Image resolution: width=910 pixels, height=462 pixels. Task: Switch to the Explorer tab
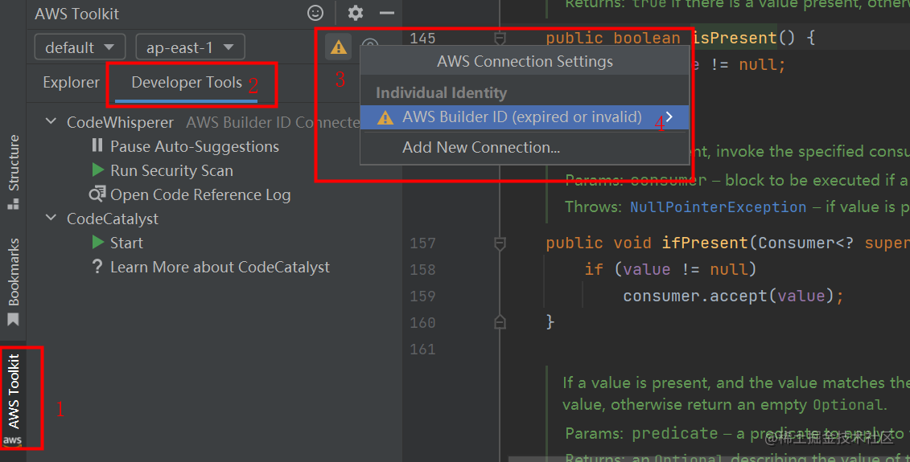[x=71, y=83]
